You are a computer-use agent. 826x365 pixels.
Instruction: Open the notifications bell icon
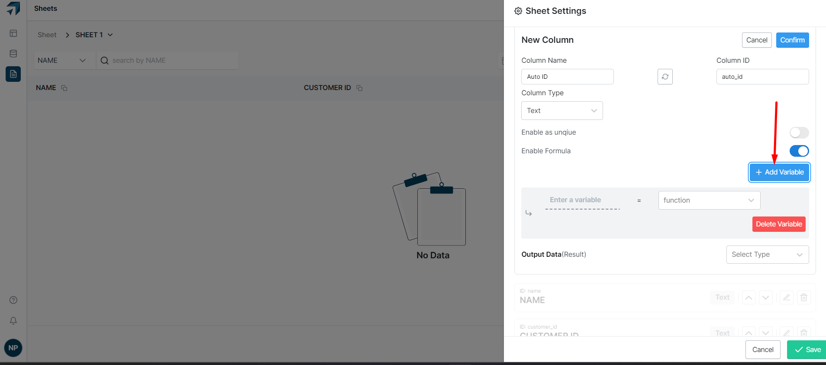pyautogui.click(x=13, y=321)
